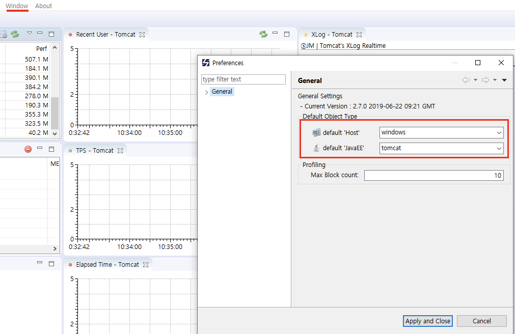Minimize the Recent User - Tomcat panel

click(x=275, y=33)
